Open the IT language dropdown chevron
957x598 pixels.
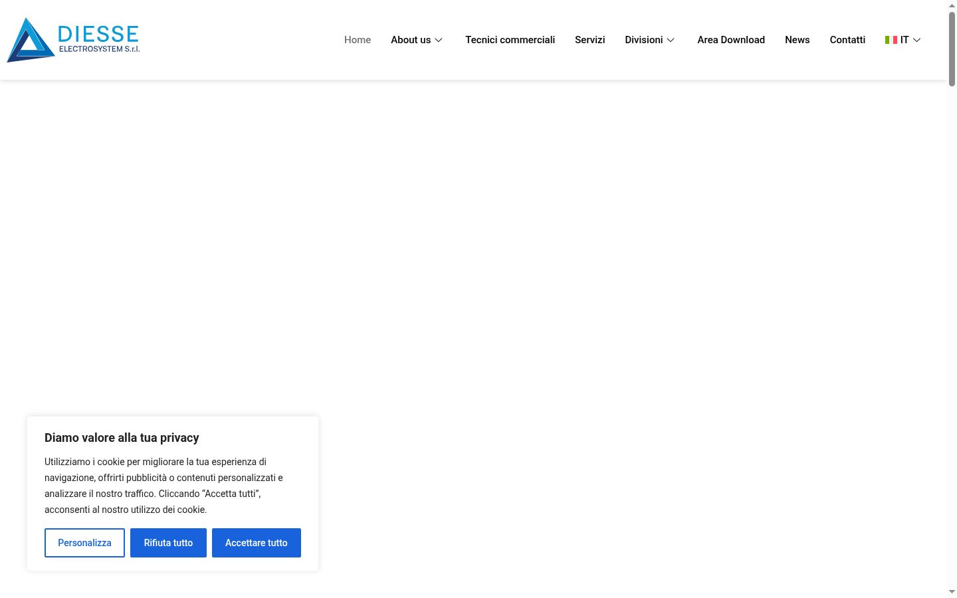(x=917, y=40)
